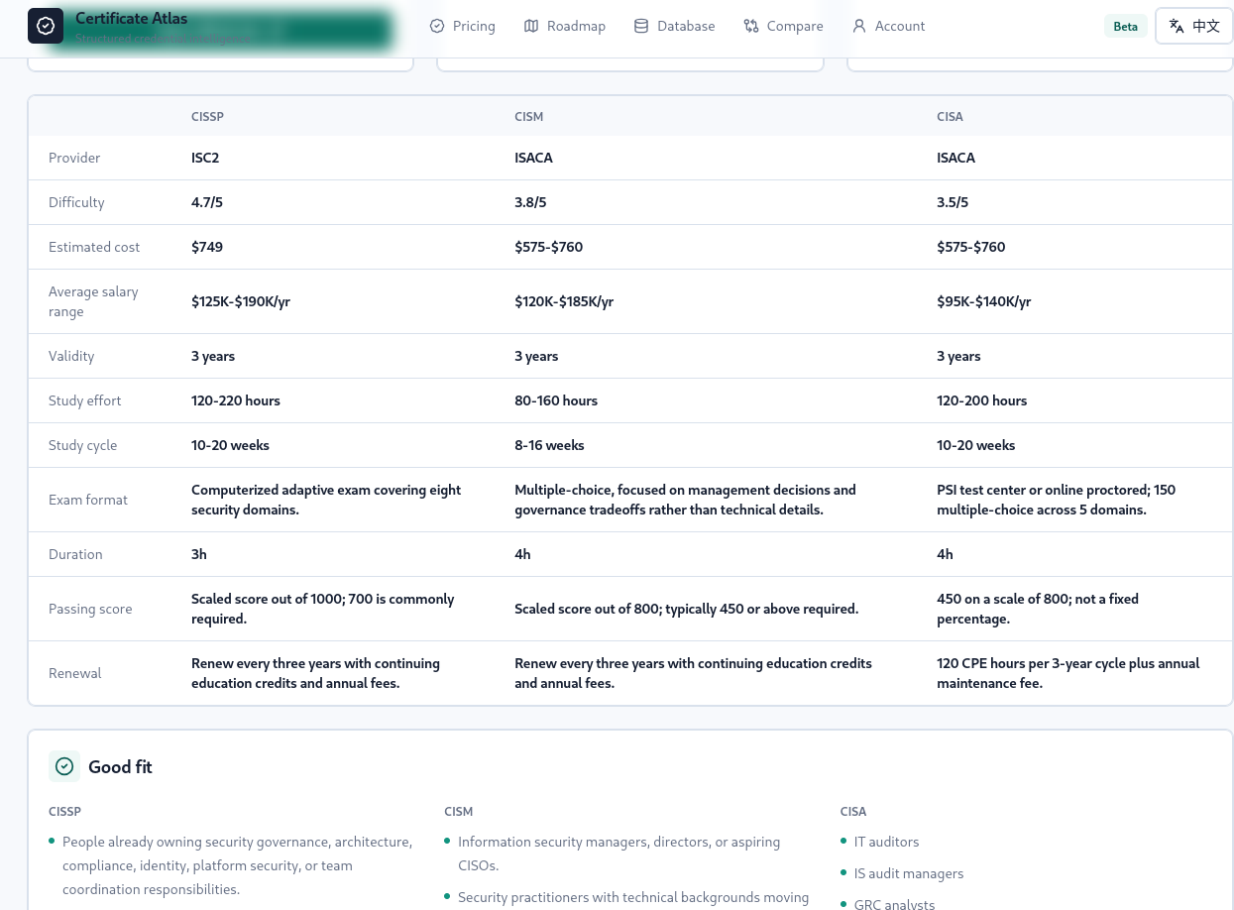This screenshot has width=1234, height=910.
Task: Click the 120-200 hours cell
Action: click(x=982, y=400)
